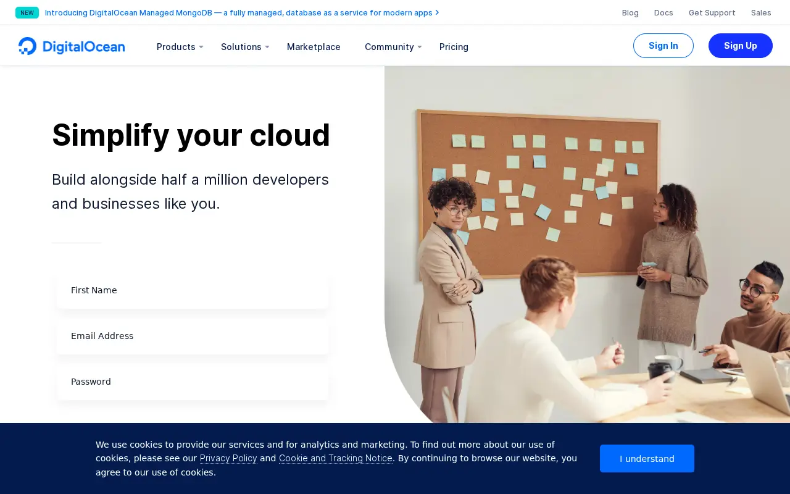Click the NEW badge in announcement bar
This screenshot has width=790, height=494.
pos(27,12)
